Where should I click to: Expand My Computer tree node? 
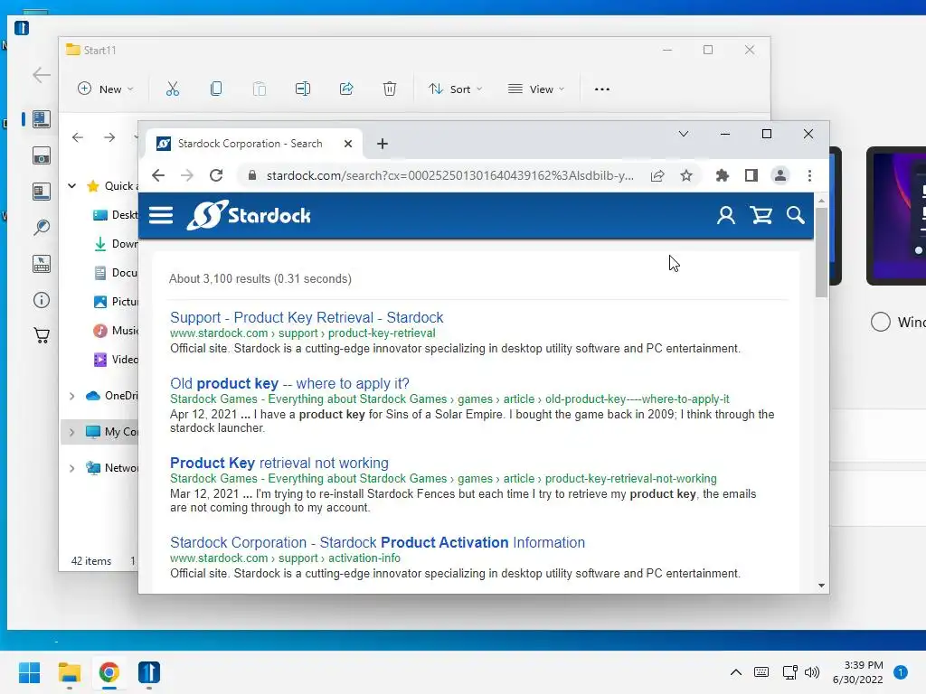tap(72, 432)
